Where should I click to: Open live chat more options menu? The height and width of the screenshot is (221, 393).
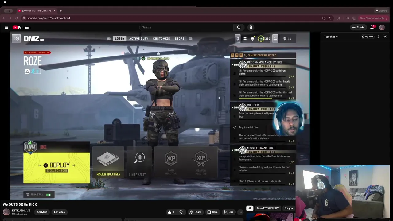tap(378, 37)
